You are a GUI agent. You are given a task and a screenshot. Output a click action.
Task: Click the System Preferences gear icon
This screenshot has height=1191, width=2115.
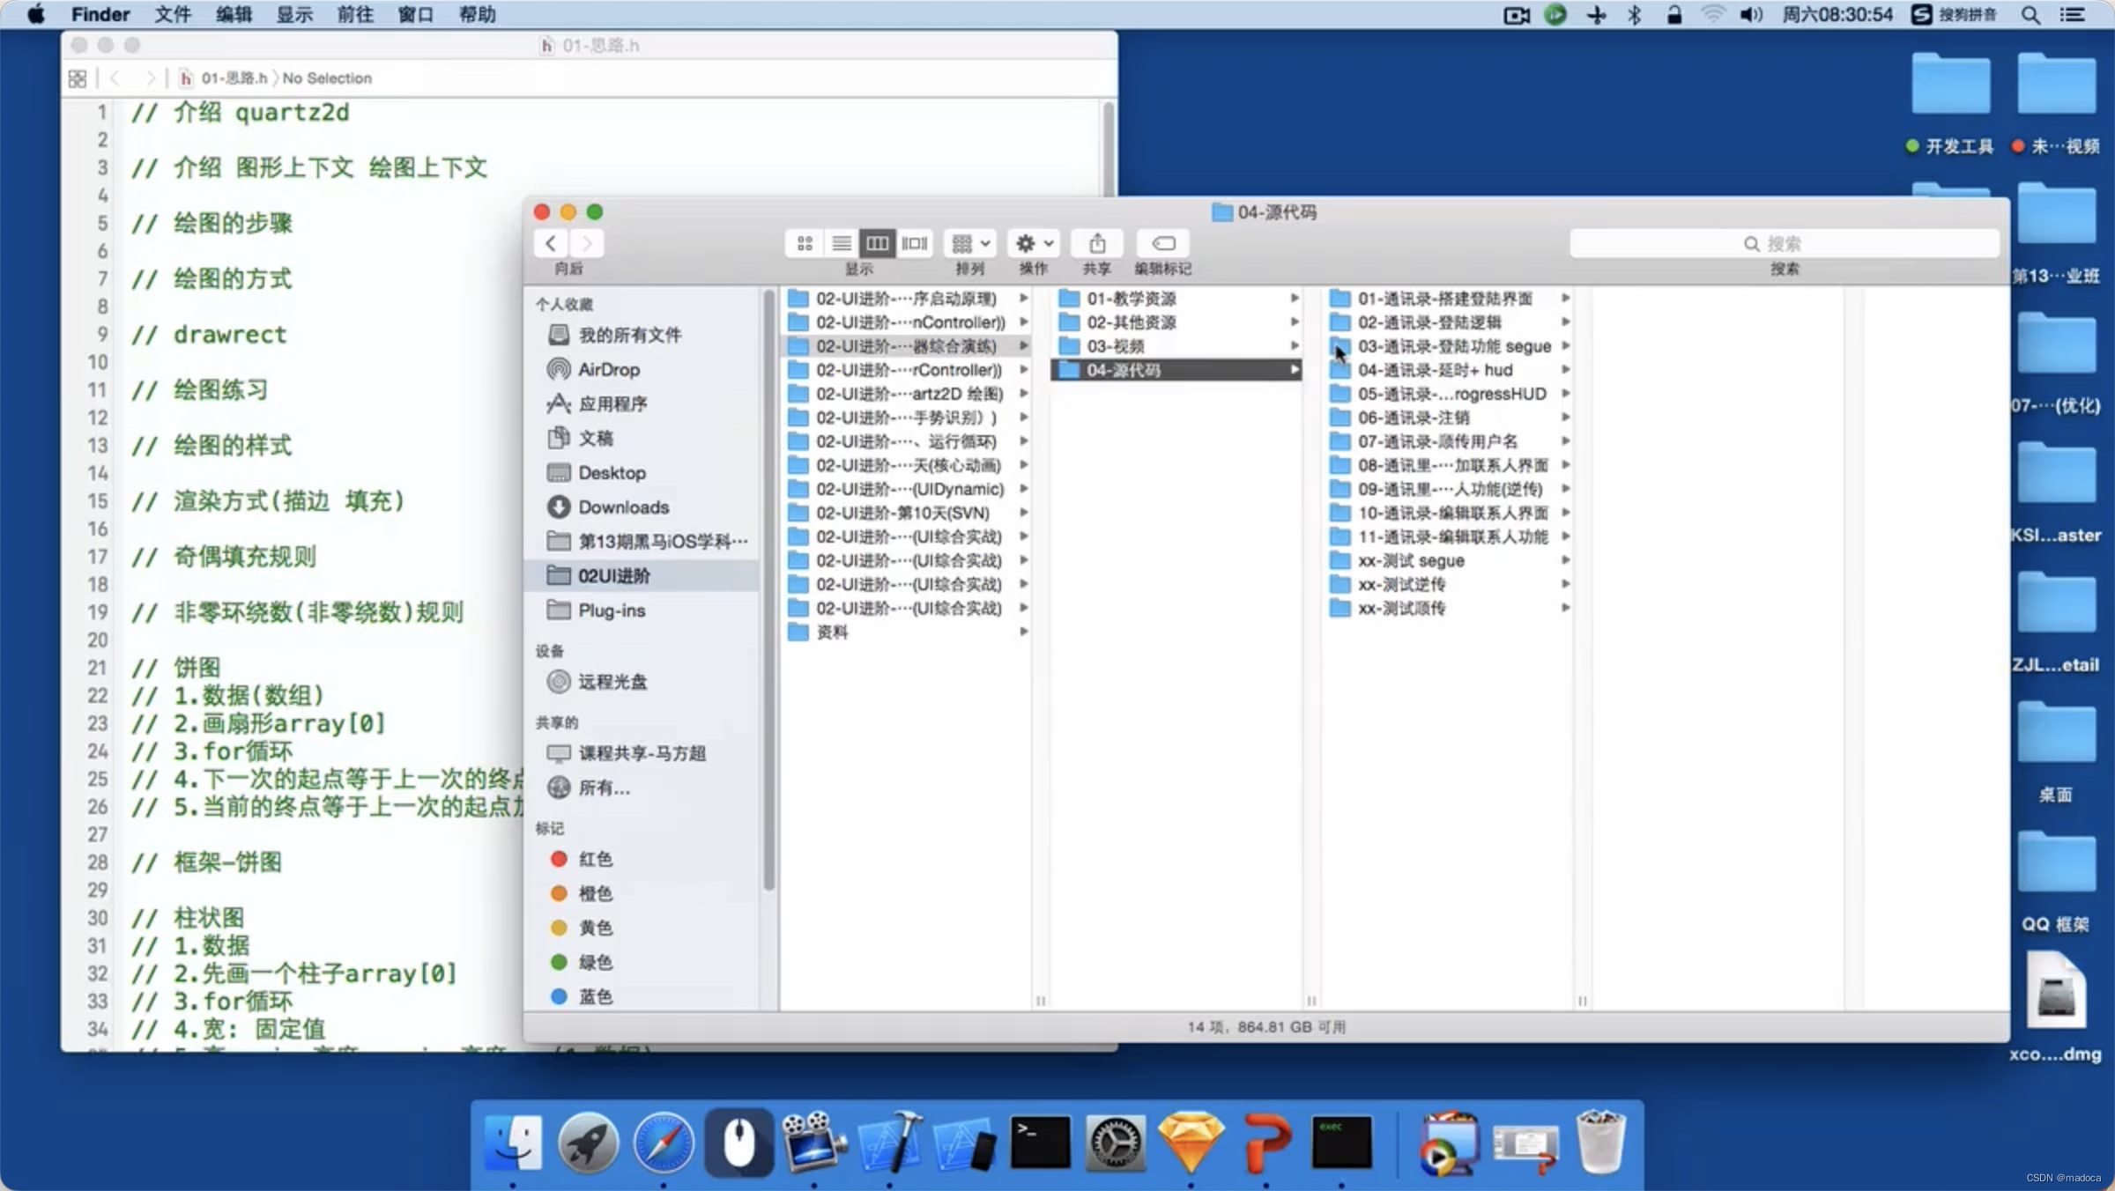pyautogui.click(x=1116, y=1144)
